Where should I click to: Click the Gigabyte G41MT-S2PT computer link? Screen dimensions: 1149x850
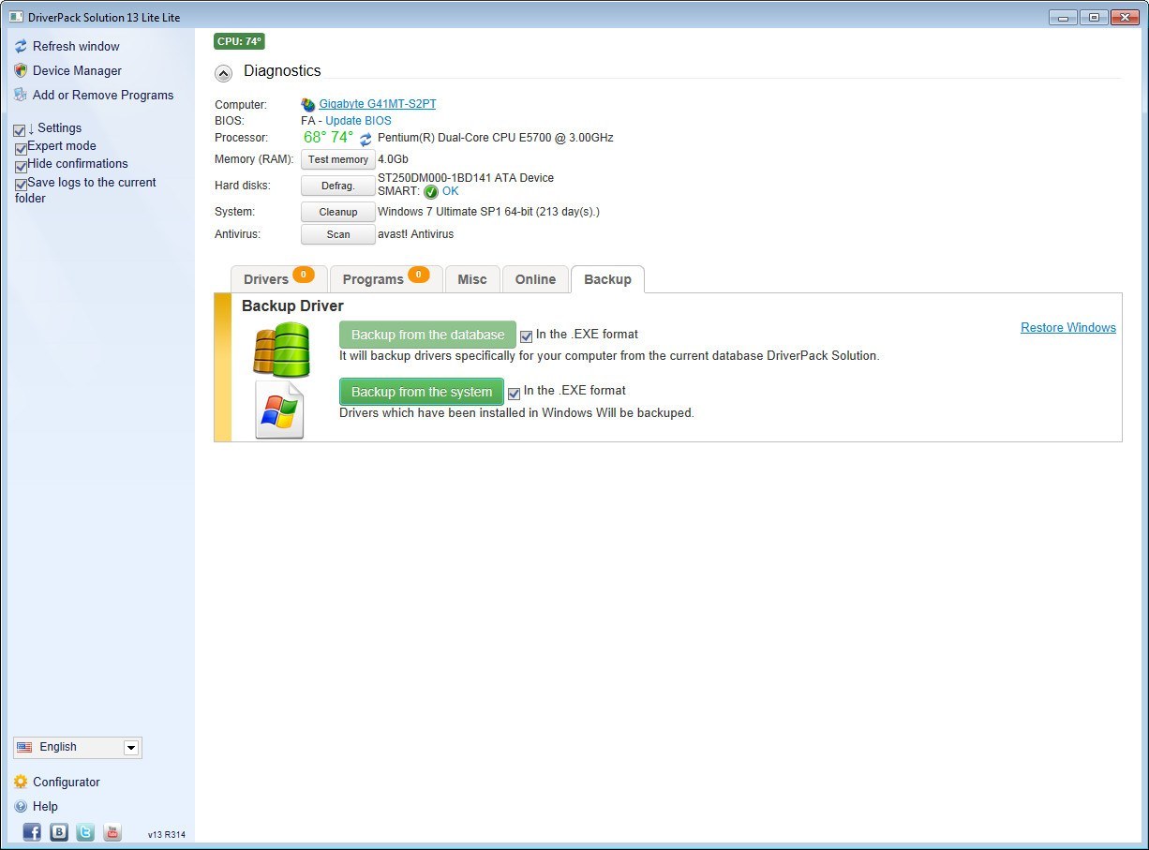(x=379, y=104)
